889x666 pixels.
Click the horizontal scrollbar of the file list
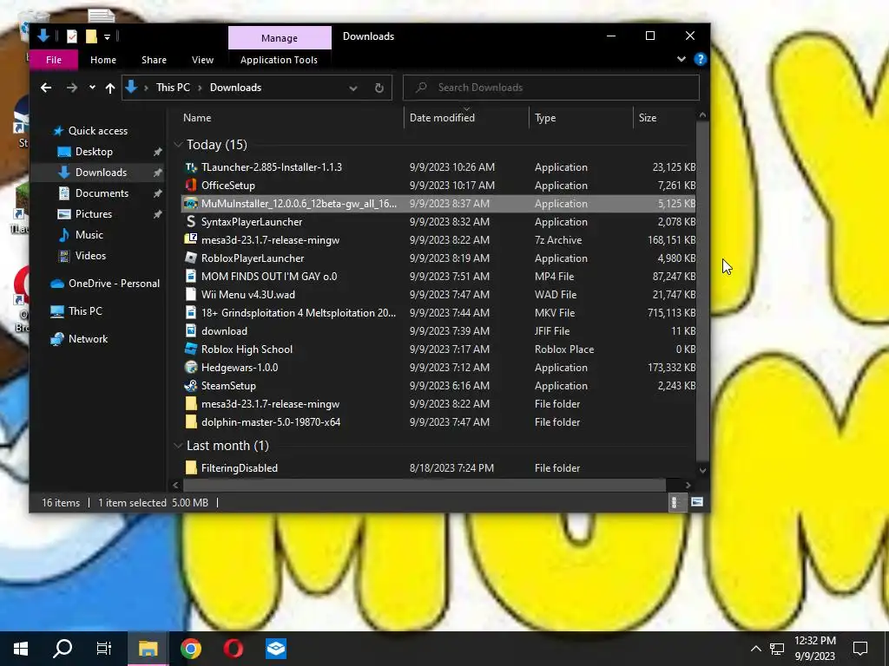coord(424,486)
